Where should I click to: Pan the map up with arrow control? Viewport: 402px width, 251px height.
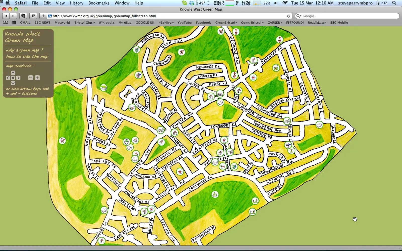13,73
